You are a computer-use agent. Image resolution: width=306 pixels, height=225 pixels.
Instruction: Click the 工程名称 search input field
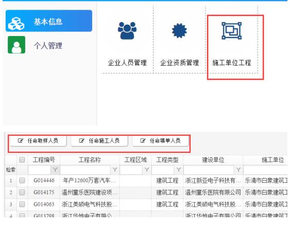tap(86, 169)
